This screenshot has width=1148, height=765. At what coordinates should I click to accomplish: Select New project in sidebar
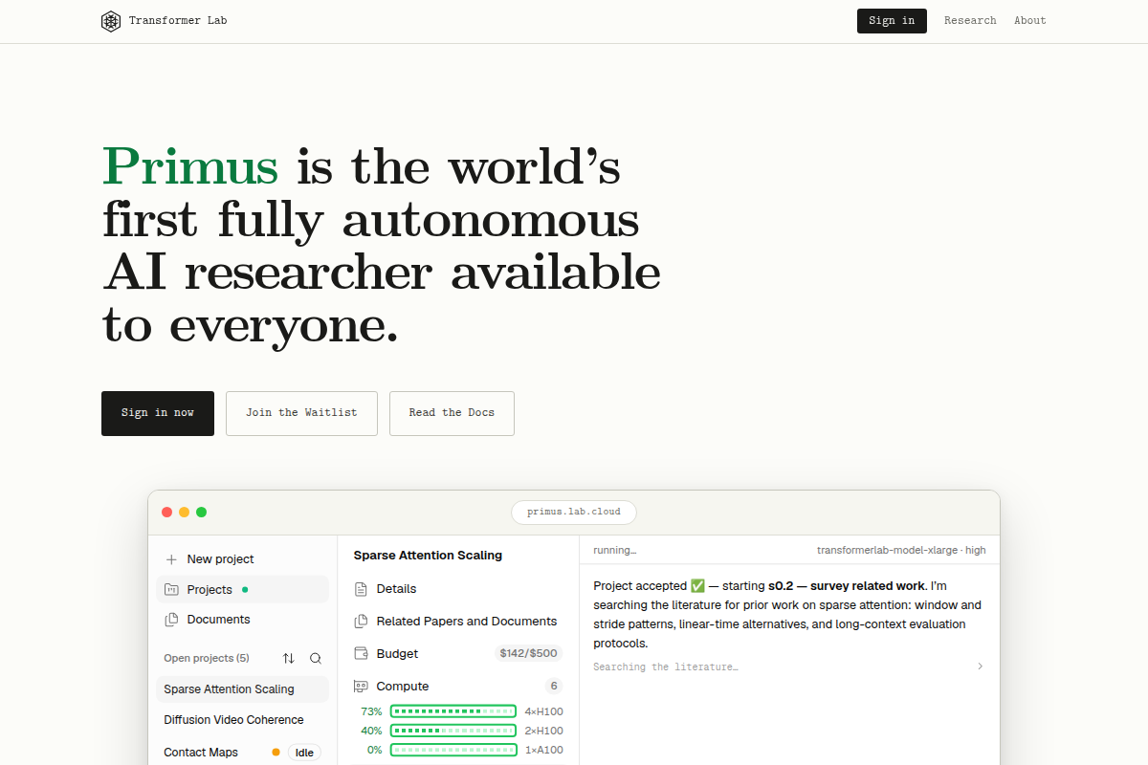click(x=242, y=559)
